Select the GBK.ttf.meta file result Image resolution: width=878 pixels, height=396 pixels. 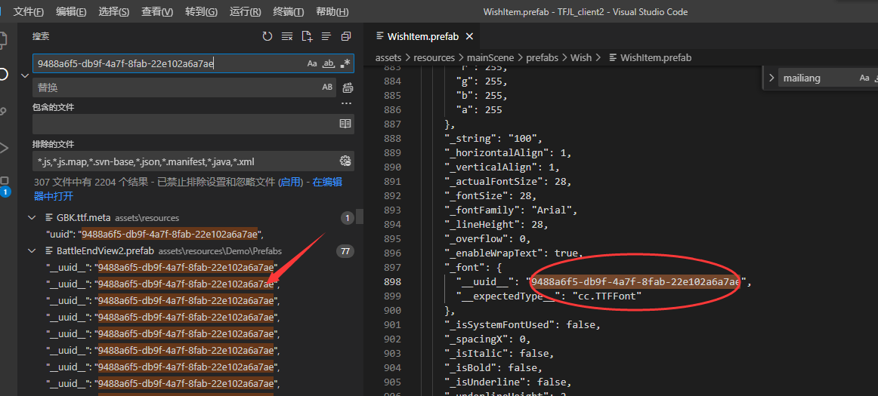coord(83,217)
